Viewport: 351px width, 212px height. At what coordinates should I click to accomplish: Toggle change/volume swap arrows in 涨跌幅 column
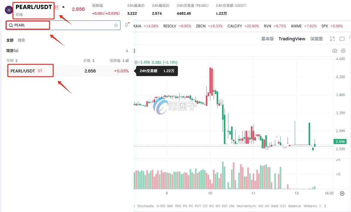pyautogui.click(x=127, y=61)
